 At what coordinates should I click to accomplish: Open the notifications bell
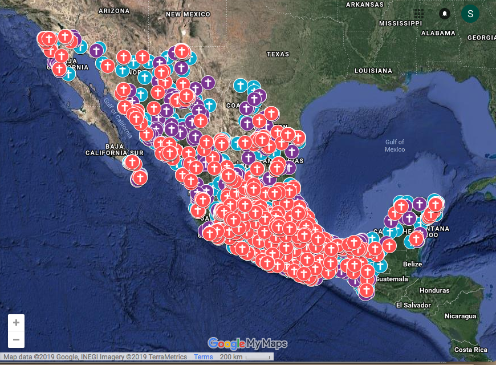click(445, 13)
